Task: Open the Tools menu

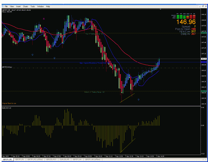Action: click(x=33, y=6)
